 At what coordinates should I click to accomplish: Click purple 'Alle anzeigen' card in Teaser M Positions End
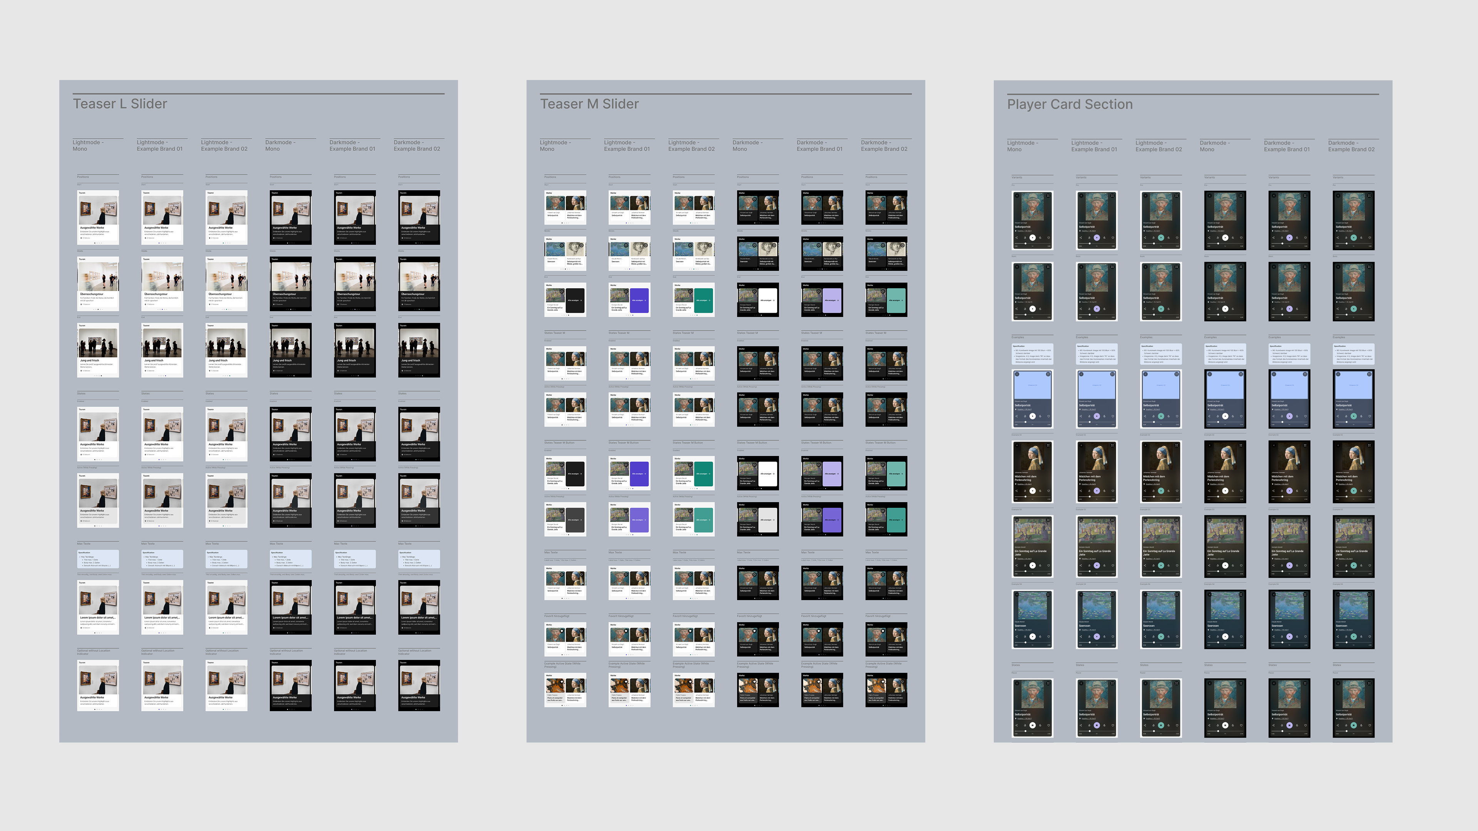639,300
